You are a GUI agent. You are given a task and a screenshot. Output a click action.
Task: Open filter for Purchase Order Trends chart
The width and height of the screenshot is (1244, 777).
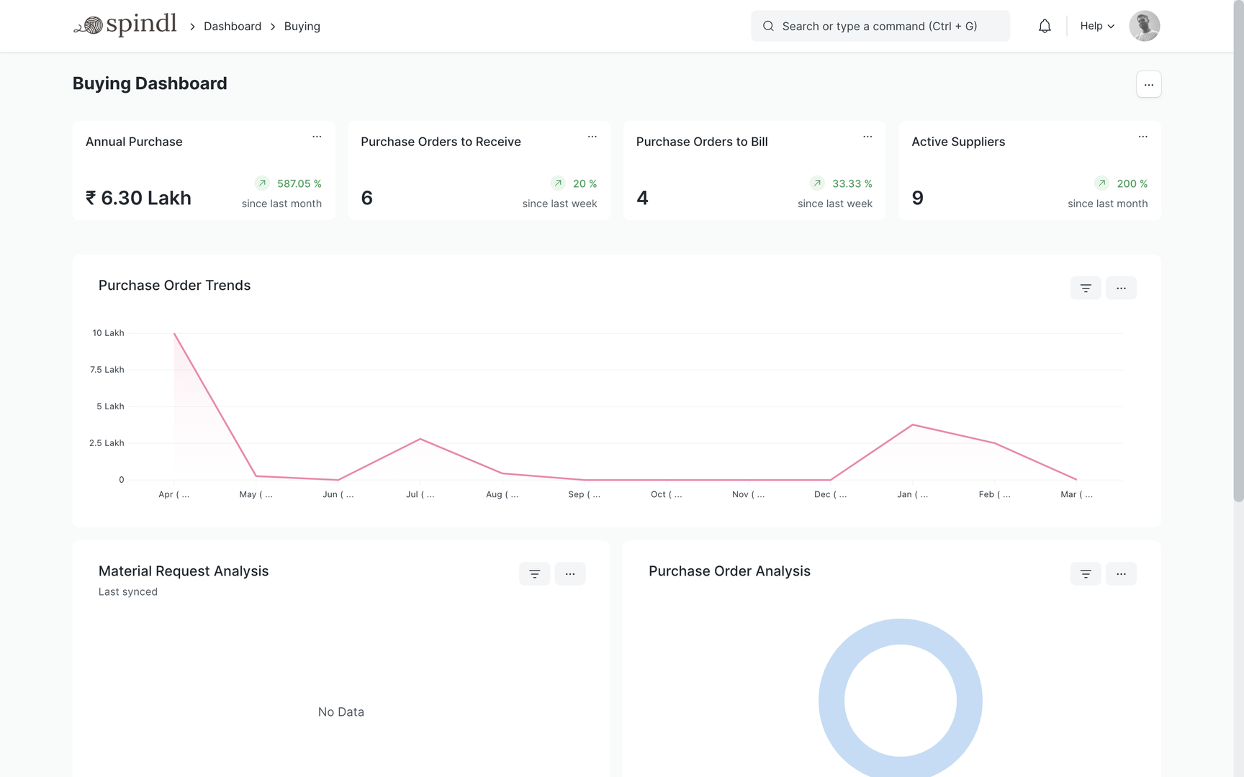click(x=1086, y=288)
